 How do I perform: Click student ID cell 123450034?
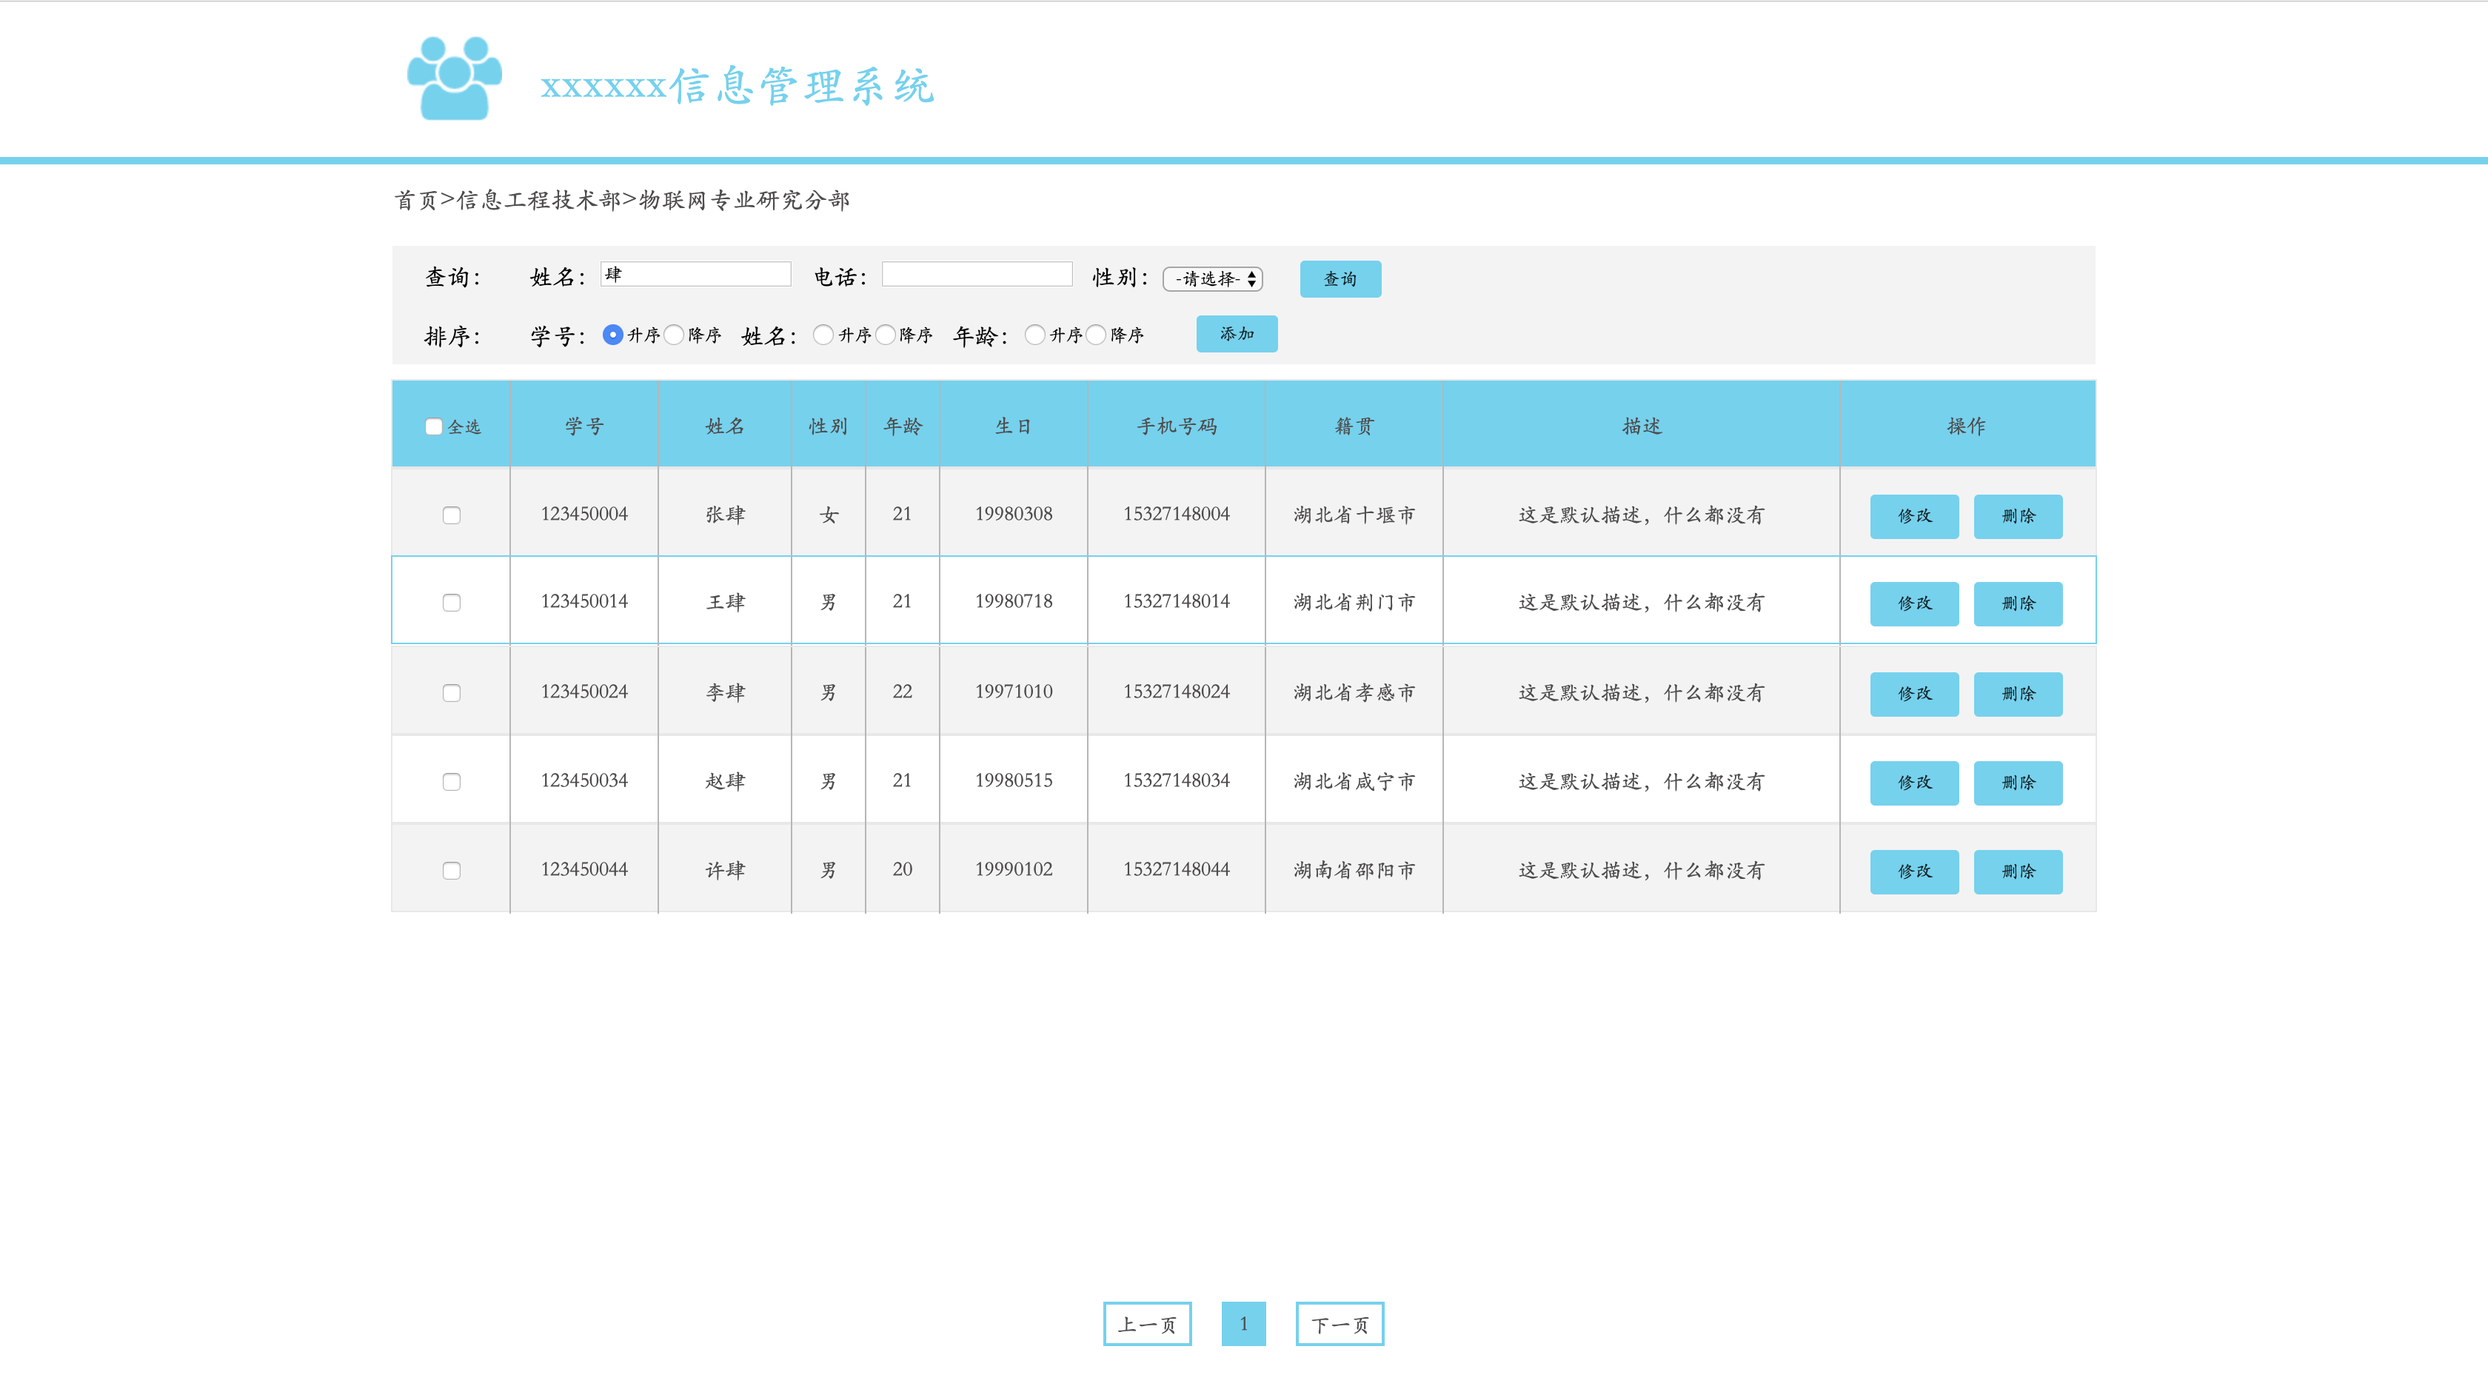click(584, 780)
